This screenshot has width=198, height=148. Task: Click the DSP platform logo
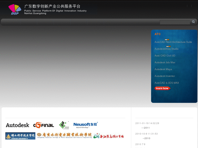pyautogui.click(x=15, y=10)
